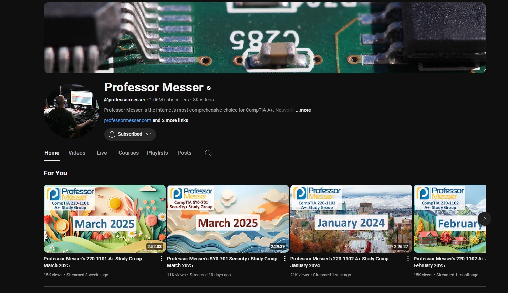Click '15K views • Streamed 3 weeks ago'
508x293 pixels.
(x=76, y=275)
